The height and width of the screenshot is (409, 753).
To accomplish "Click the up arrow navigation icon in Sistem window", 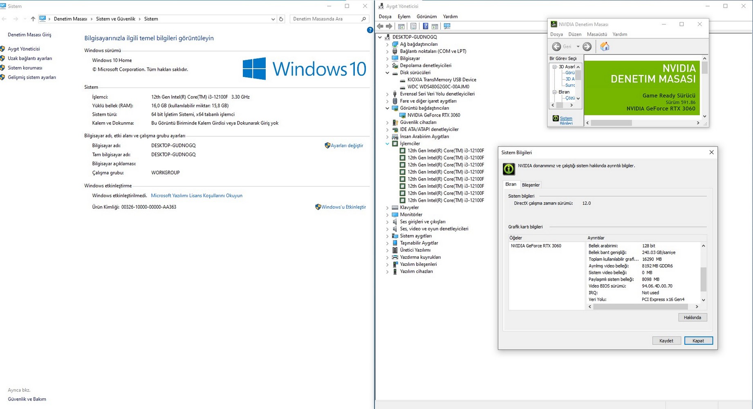I will [33, 19].
